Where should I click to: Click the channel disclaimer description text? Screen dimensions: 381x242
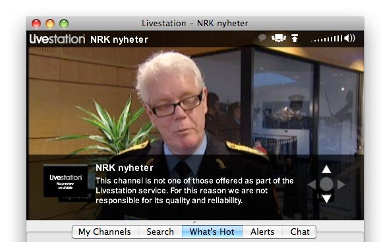194,191
